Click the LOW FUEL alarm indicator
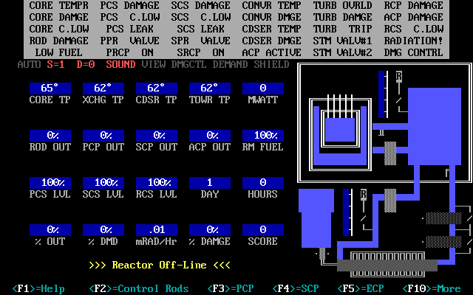 pos(59,52)
